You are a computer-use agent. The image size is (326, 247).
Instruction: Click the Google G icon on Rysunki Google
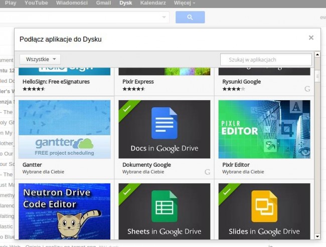point(307,89)
